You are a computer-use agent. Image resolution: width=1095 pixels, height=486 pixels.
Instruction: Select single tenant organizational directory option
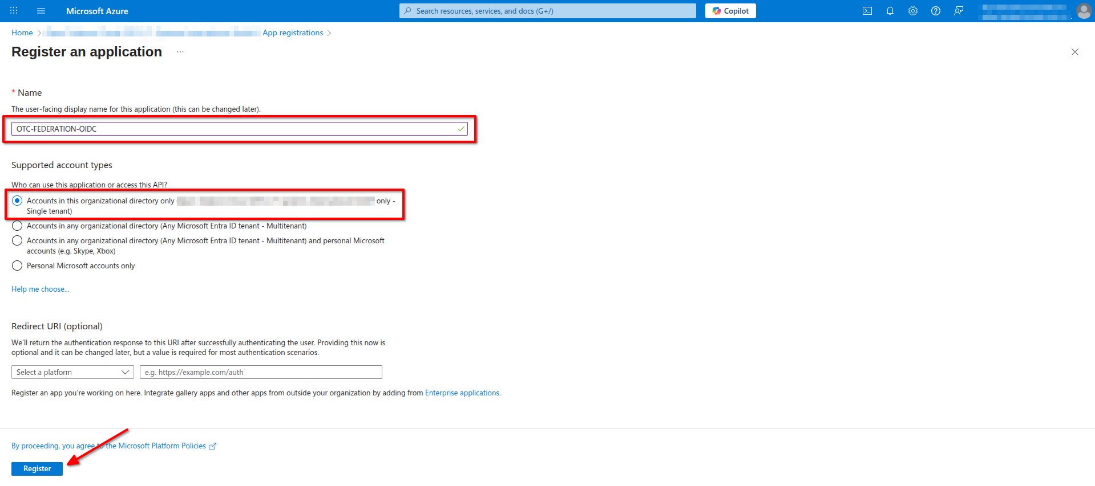(17, 201)
